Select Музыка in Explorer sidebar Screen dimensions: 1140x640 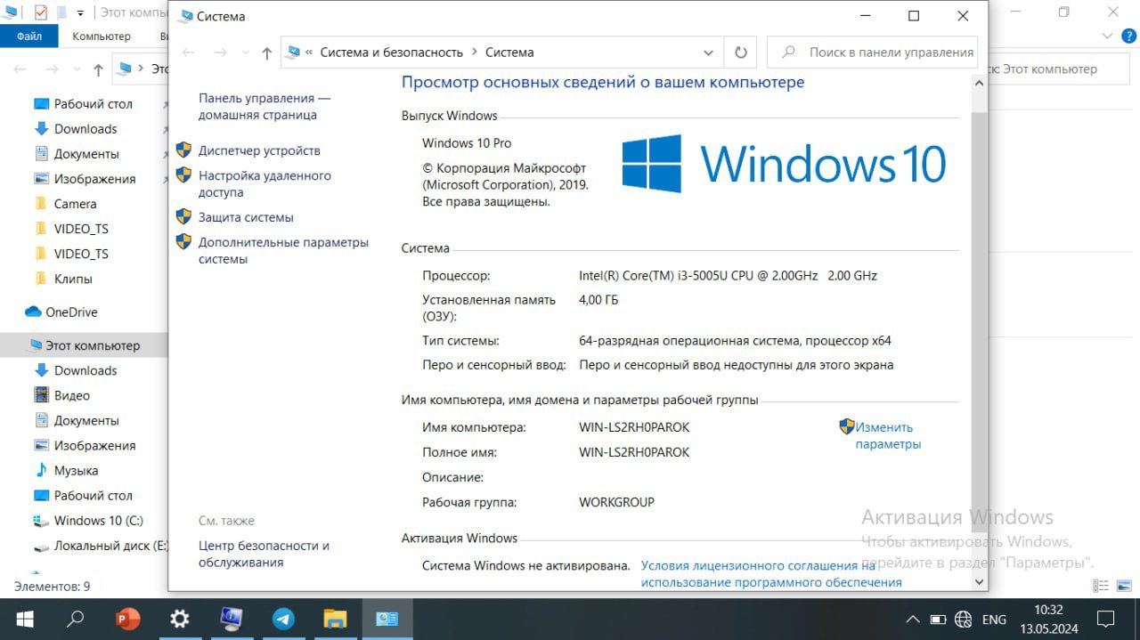pos(76,470)
